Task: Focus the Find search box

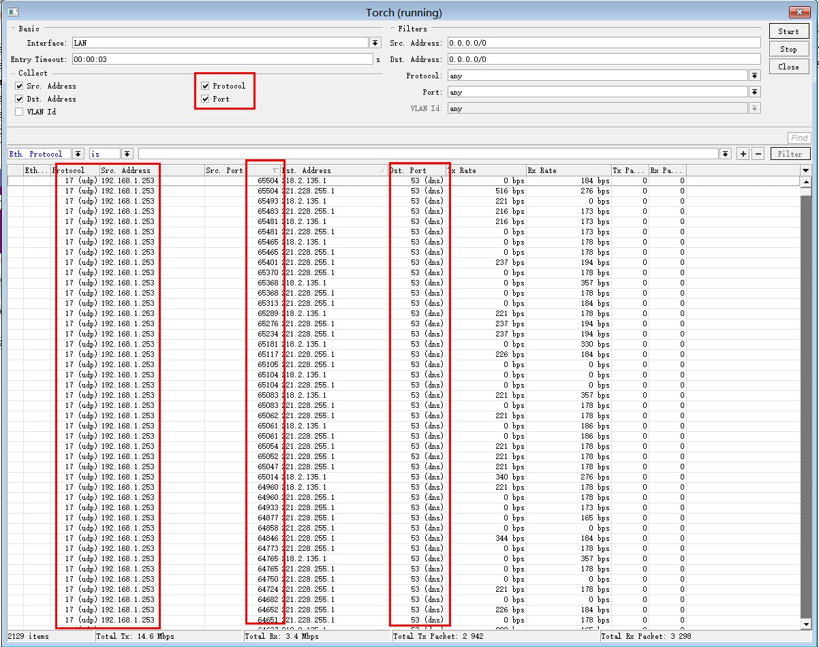Action: pyautogui.click(x=799, y=138)
